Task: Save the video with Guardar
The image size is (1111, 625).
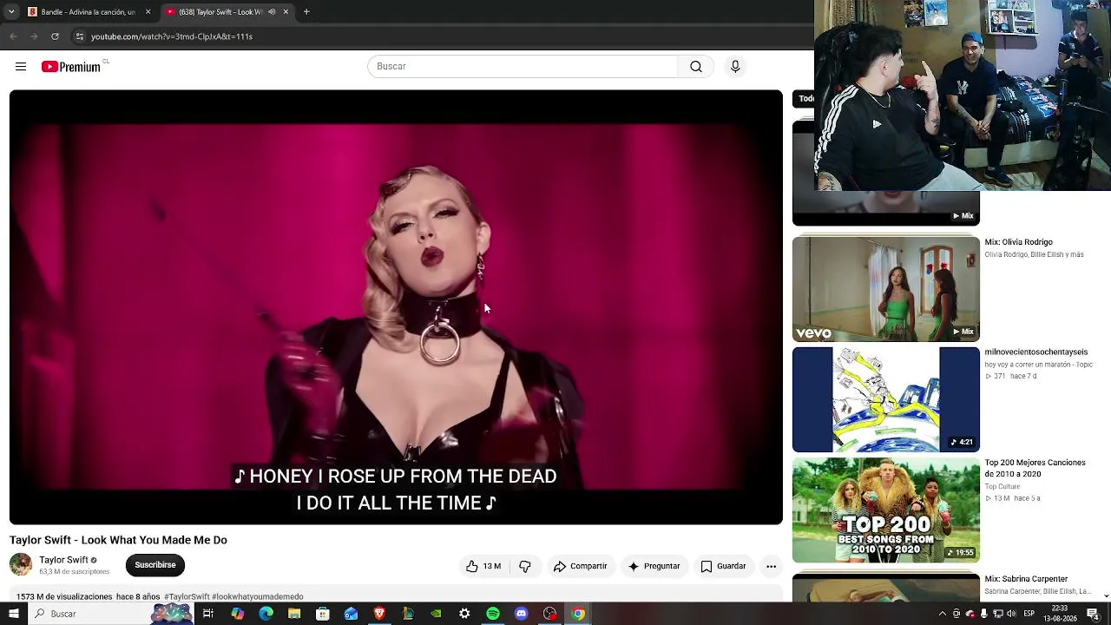Action: 723,566
